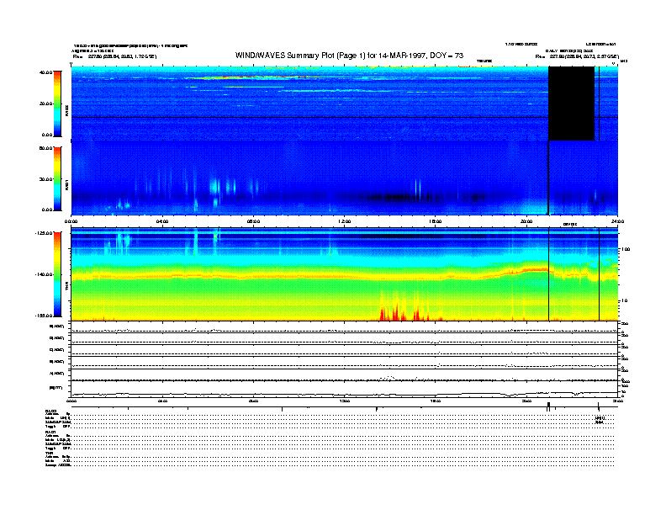Click the 12:00 label on the bottom time axis
Image resolution: width=666 pixels, height=515 pixels.
click(345, 401)
